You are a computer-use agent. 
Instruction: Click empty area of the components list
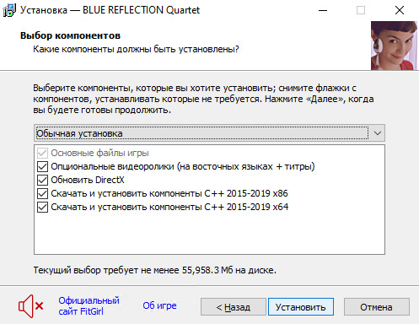(x=209, y=234)
